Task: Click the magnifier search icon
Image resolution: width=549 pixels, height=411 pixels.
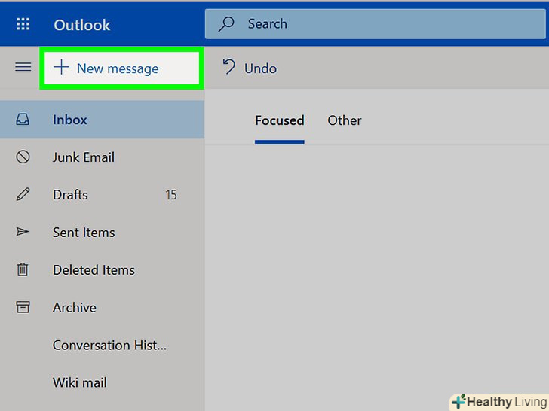Action: [x=225, y=24]
